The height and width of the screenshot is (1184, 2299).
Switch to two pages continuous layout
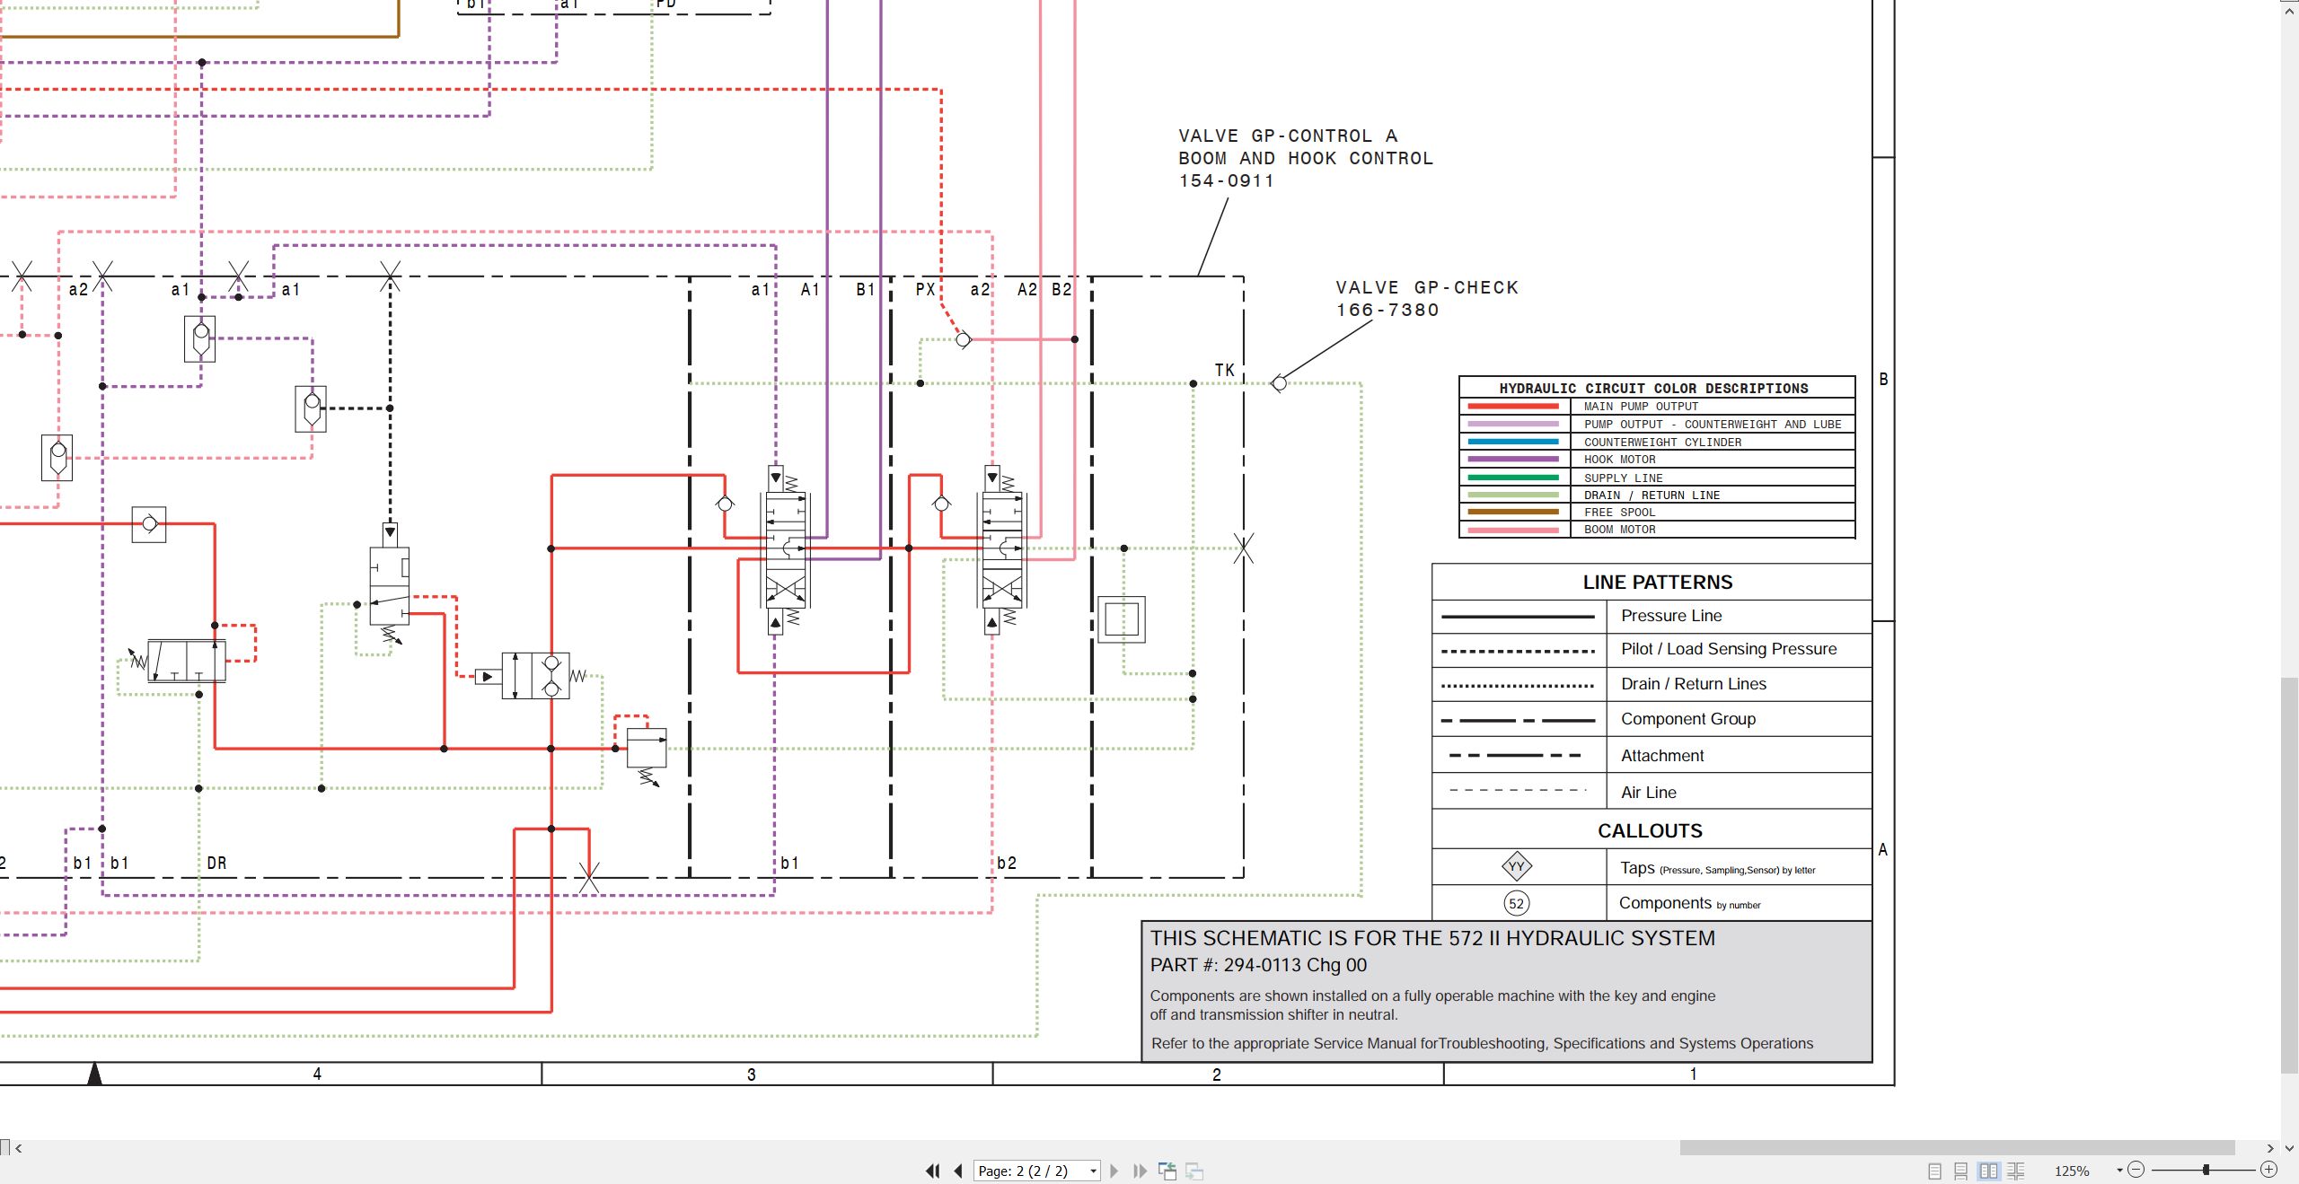click(2016, 1171)
